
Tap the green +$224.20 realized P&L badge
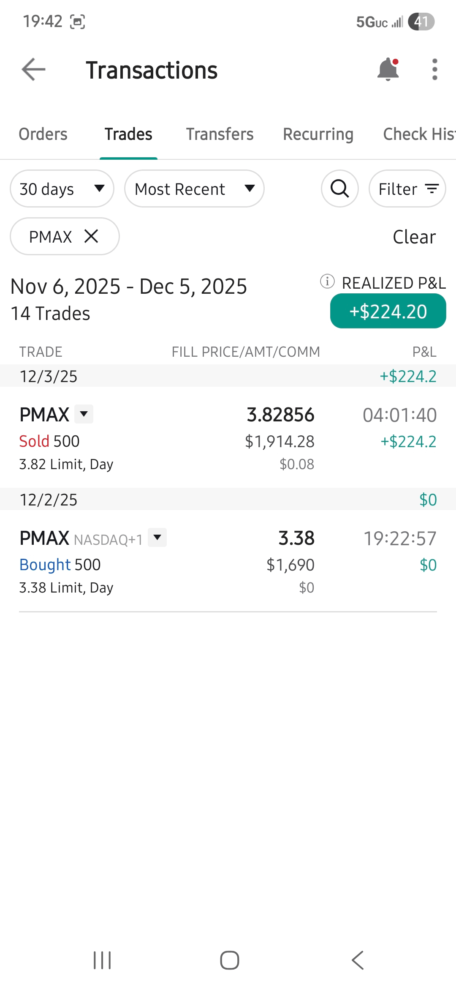pyautogui.click(x=388, y=311)
